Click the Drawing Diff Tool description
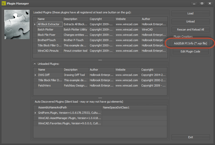 [x=76, y=75]
